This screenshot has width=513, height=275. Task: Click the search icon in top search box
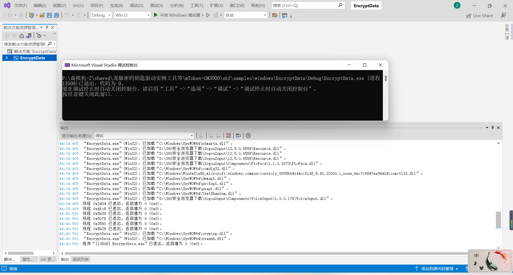340,5
